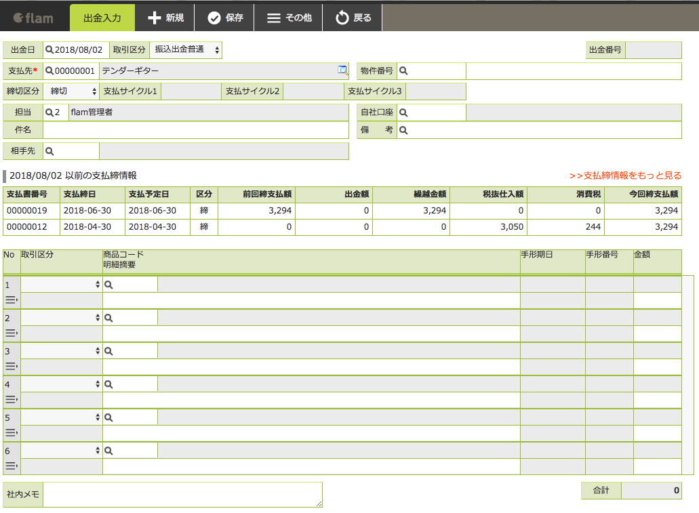This screenshot has width=699, height=513.
Task: Click the 戻る button
Action: (x=353, y=18)
